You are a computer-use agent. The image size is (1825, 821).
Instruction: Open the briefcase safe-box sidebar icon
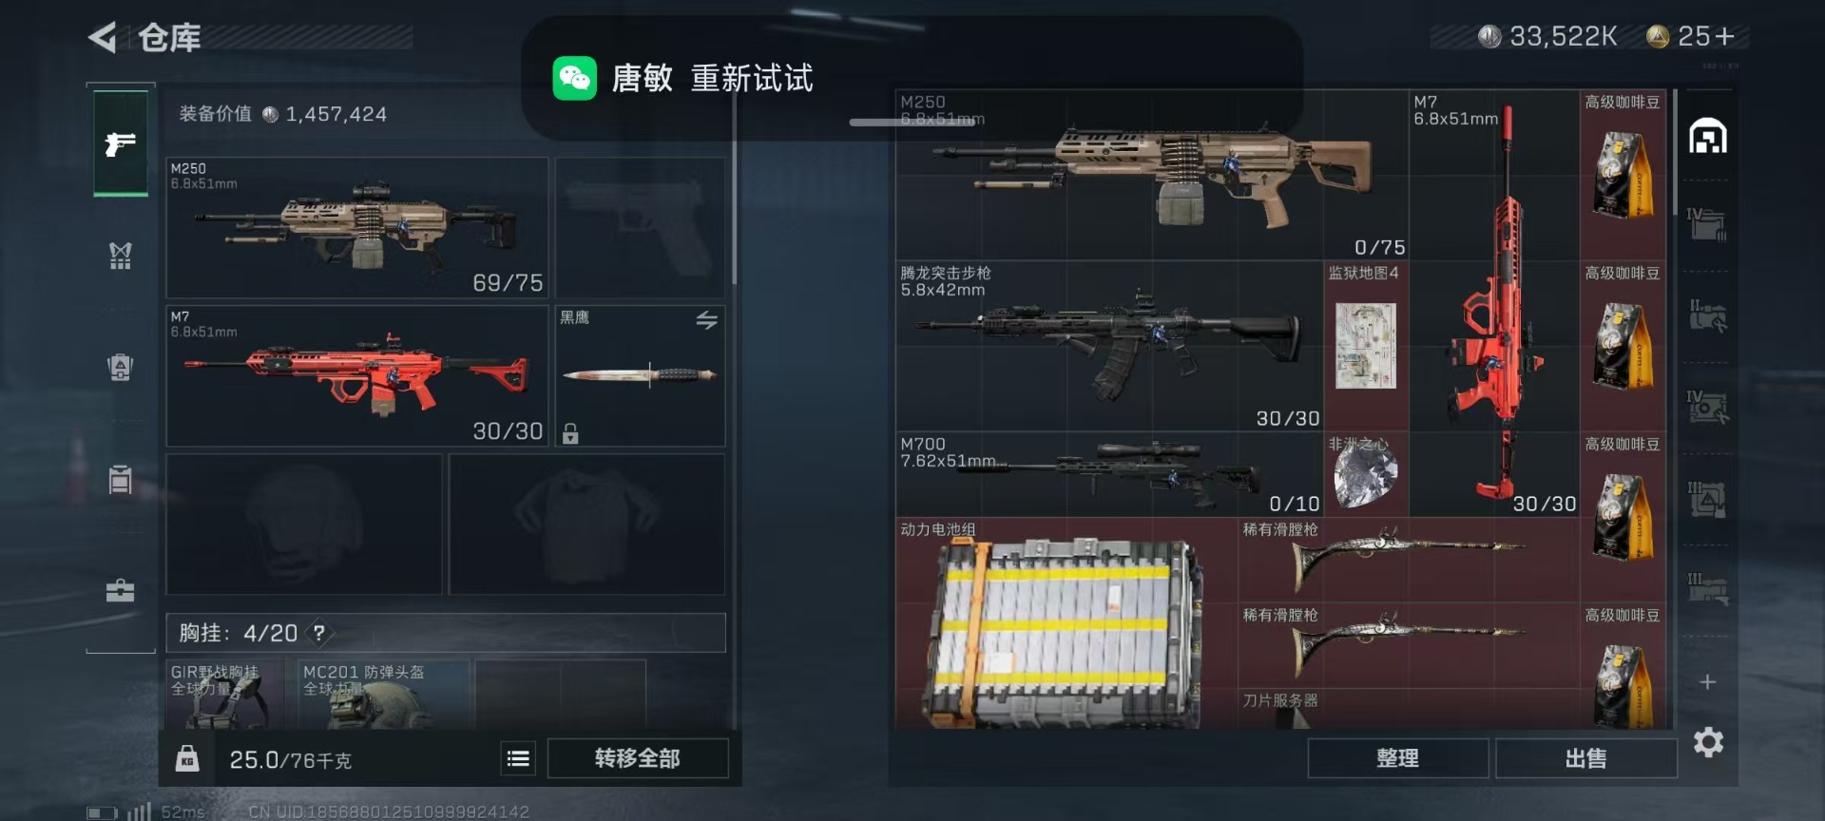point(120,590)
